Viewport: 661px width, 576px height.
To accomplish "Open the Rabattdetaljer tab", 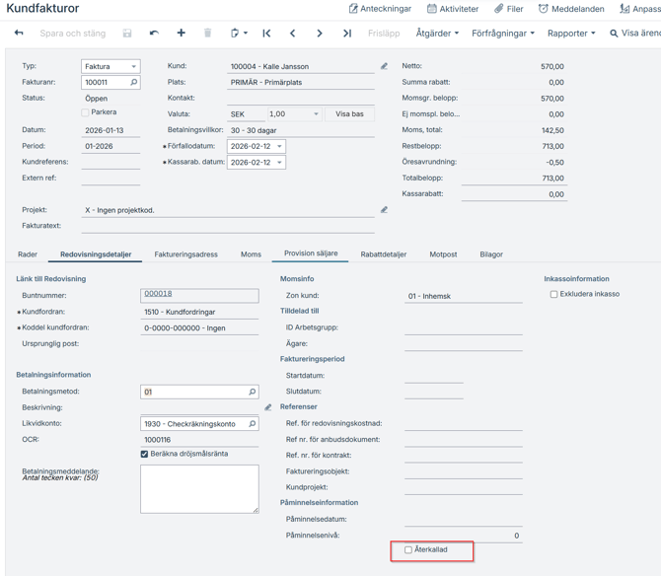I will click(x=384, y=254).
